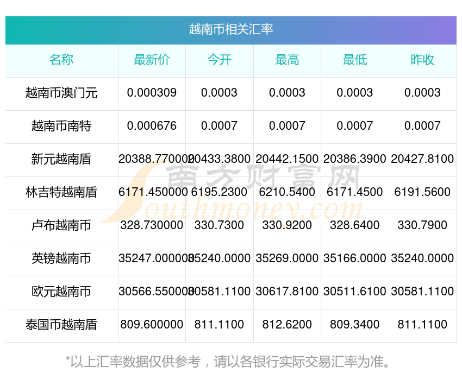This screenshot has width=462, height=379.
Task: Click low value 20386.3900
Action: (355, 159)
